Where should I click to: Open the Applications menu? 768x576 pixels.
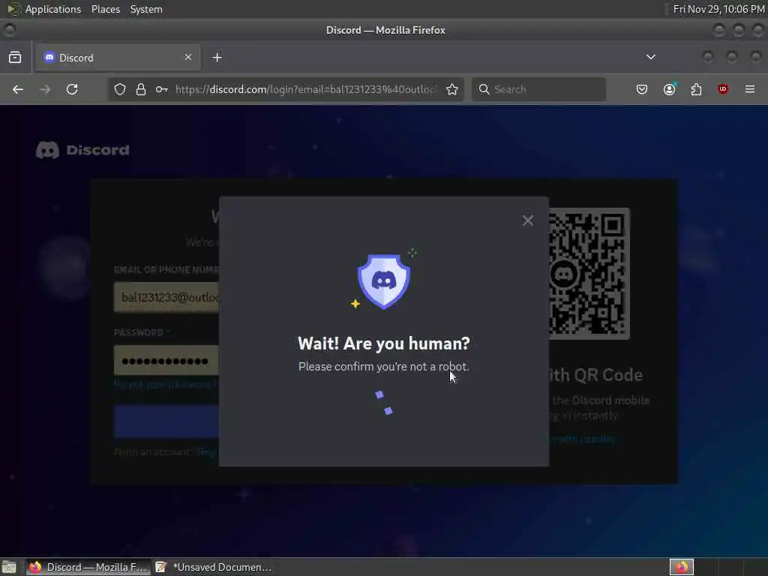coord(53,9)
